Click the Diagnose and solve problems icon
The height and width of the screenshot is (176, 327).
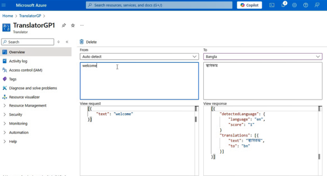4,88
